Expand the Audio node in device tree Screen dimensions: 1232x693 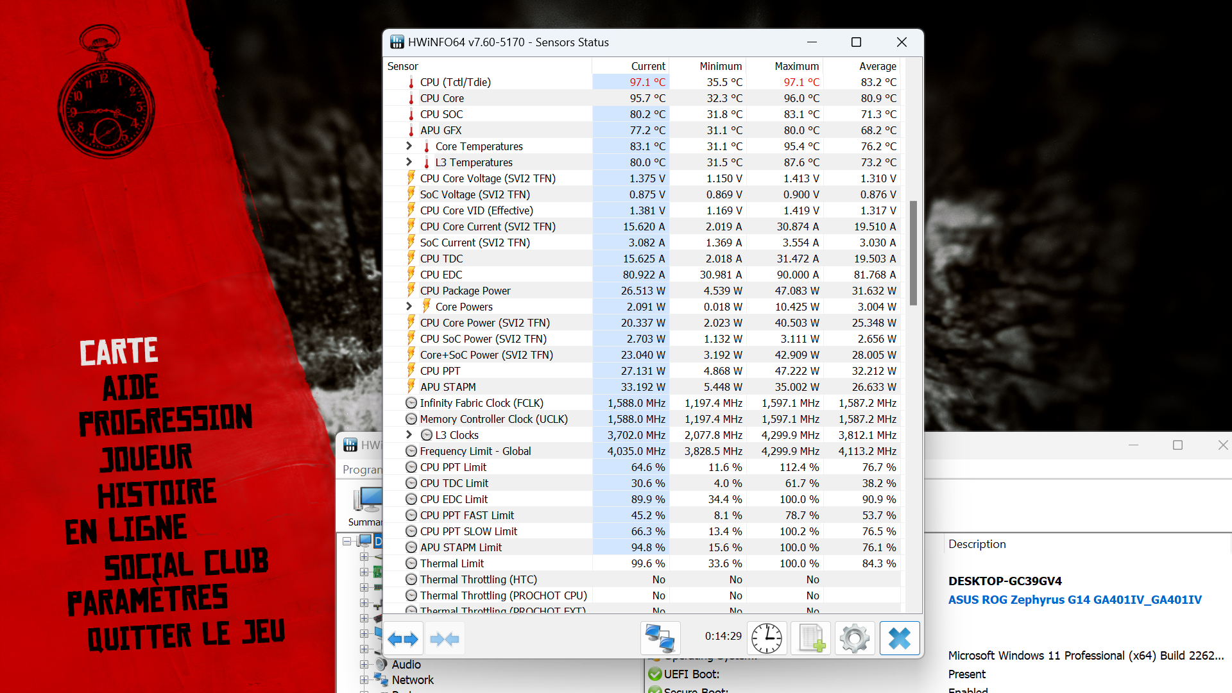click(x=364, y=664)
